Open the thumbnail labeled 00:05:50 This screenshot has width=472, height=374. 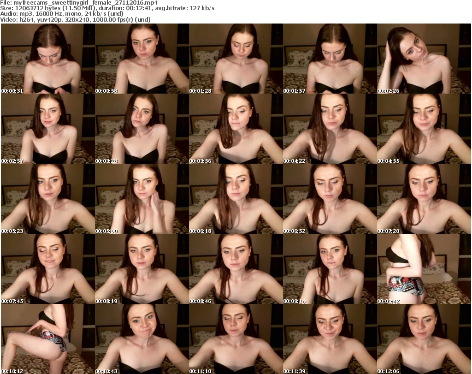pos(142,199)
